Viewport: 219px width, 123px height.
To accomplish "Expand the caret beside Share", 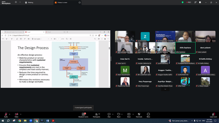I will (133, 114).
